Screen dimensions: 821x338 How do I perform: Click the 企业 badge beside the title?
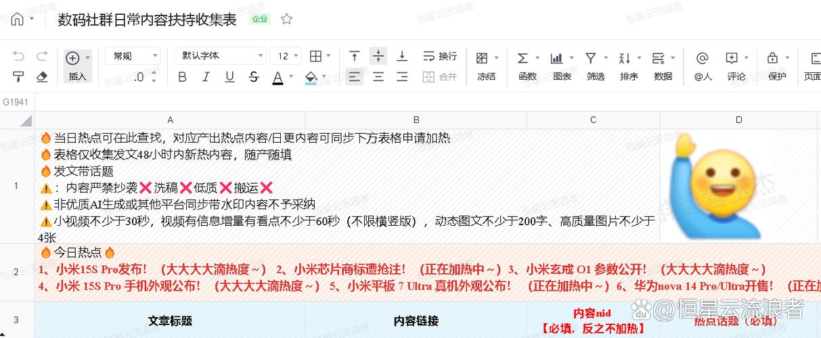click(260, 20)
